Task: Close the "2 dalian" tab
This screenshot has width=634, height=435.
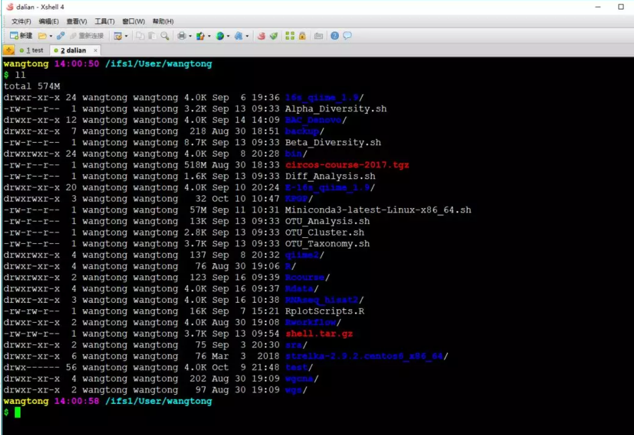Action: pyautogui.click(x=95, y=50)
